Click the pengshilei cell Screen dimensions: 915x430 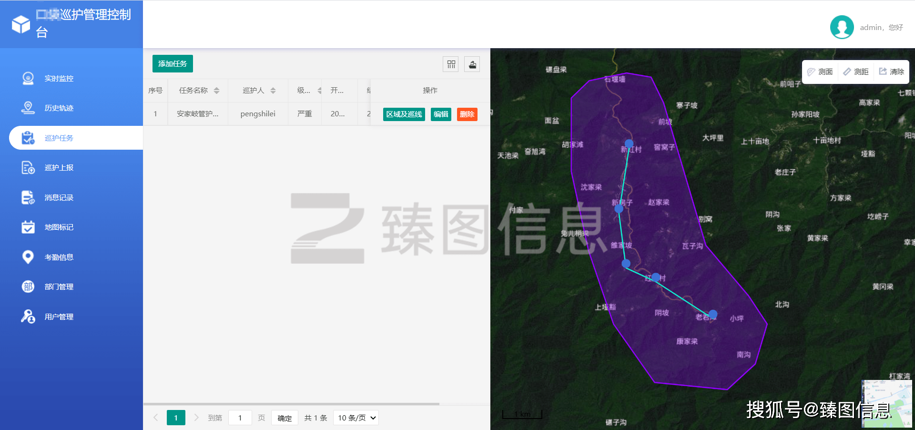pyautogui.click(x=258, y=114)
